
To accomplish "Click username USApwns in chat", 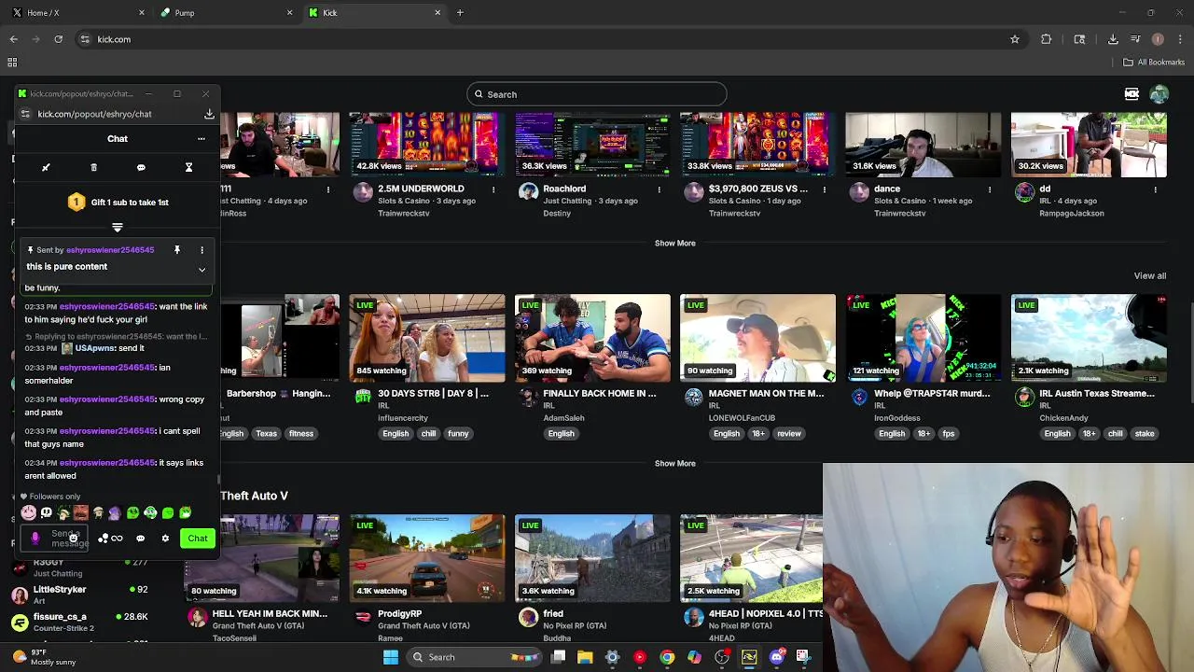I will coord(94,348).
